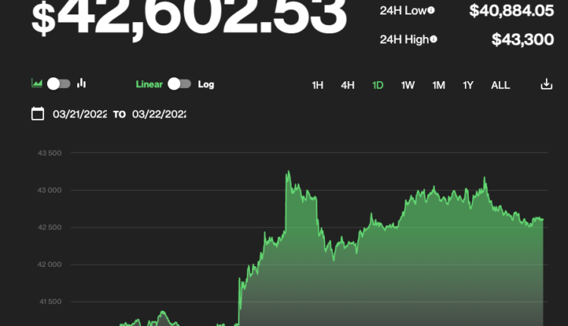Choose the 1Y timeframe
Image resolution: width=568 pixels, height=326 pixels.
(x=469, y=85)
